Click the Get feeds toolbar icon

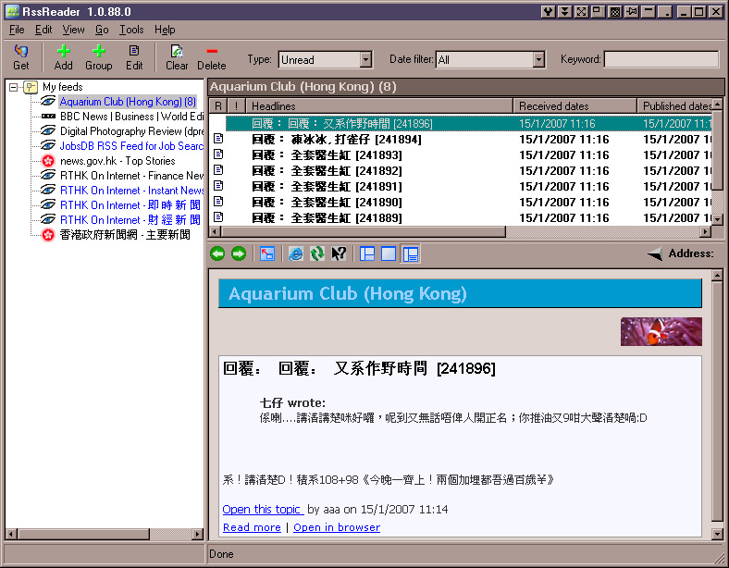21,51
